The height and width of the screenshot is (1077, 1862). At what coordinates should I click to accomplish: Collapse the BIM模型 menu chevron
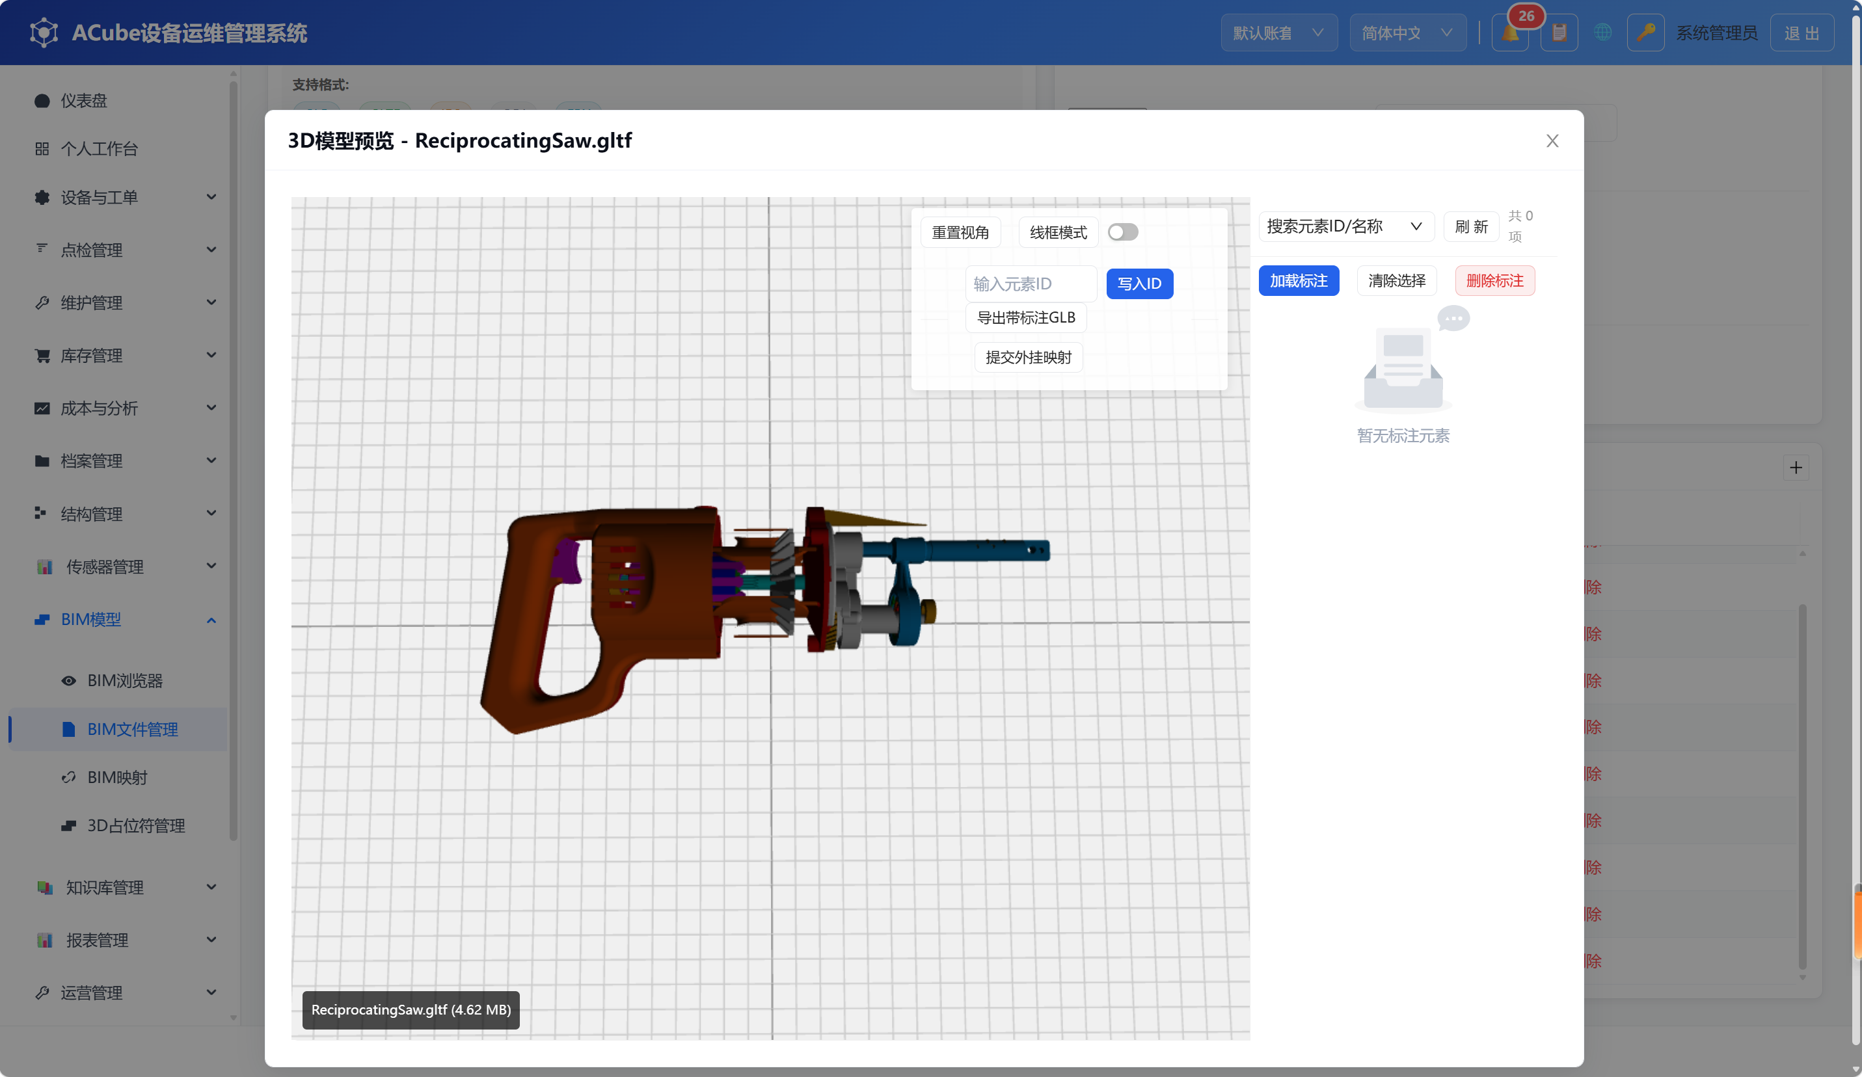pos(211,620)
